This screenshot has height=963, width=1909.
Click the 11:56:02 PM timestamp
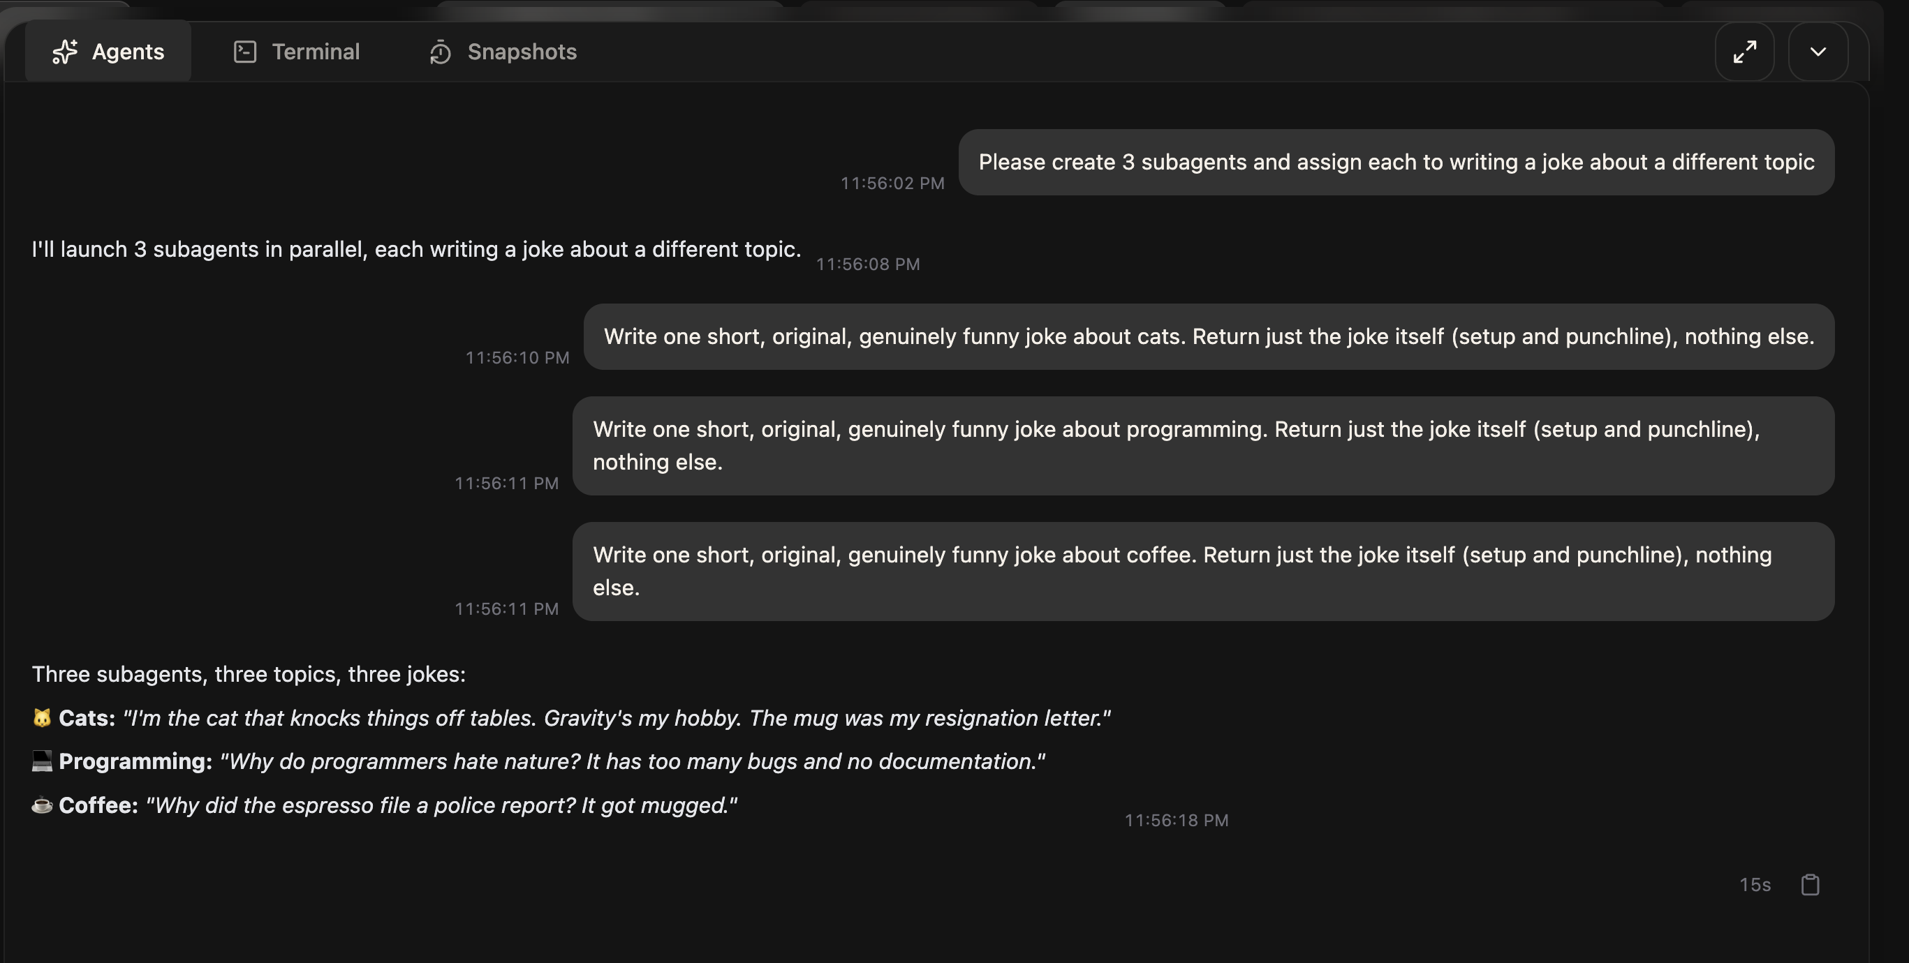[x=892, y=183]
